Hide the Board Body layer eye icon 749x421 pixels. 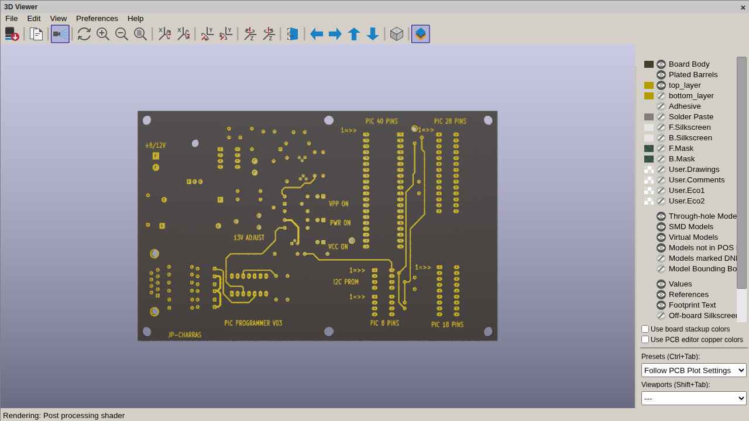661,64
